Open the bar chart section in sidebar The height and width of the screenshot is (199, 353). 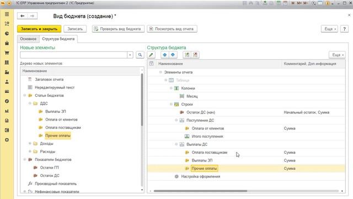click(x=7, y=111)
